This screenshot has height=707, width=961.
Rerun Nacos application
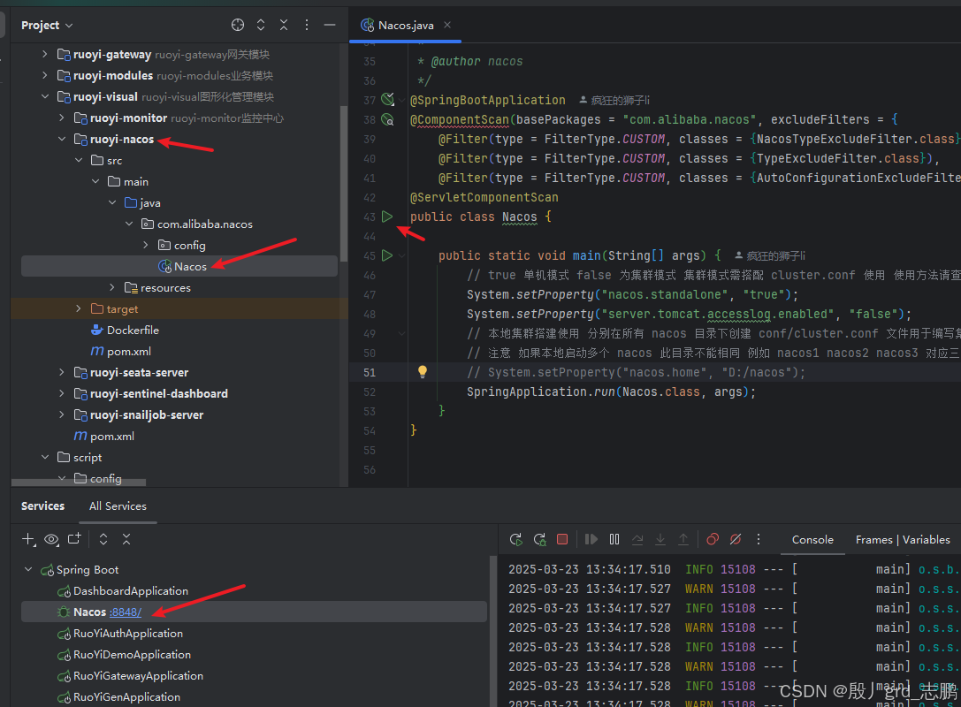[516, 539]
